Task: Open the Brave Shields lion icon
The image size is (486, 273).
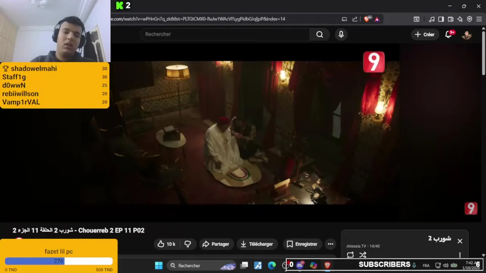Action: 366,19
